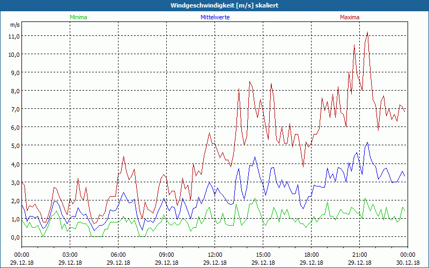This screenshot has height=268, width=429.
Task: Click the 0,0 y-axis value
Action: (16, 237)
